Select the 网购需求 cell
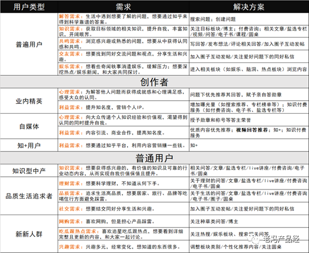The image size is (309, 253). click(123, 221)
